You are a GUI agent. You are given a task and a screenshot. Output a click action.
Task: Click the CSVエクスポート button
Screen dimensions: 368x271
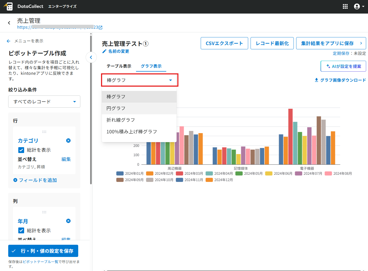[x=224, y=43]
